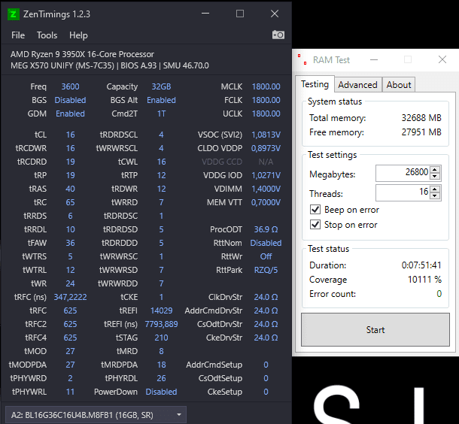
Task: Click the tMRDPDA value 18
Action: (161, 365)
